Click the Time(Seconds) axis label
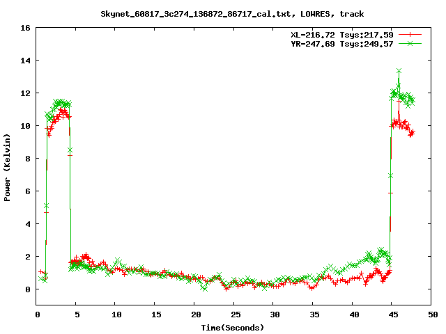This screenshot has width=446, height=334. tap(233, 328)
